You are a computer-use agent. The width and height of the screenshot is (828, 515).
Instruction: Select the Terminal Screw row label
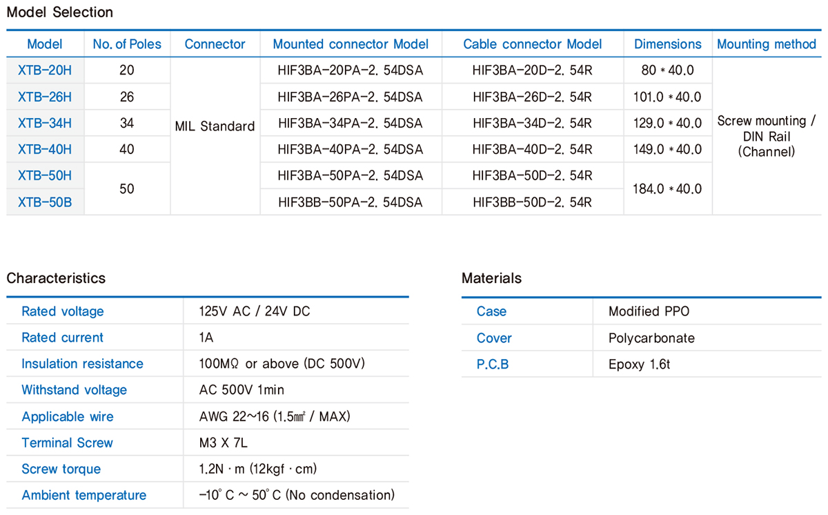point(67,443)
